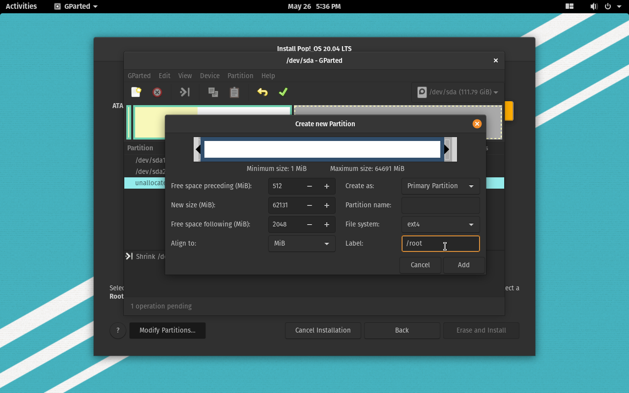Image resolution: width=629 pixels, height=393 pixels.
Task: Create a new partition using the toolbar icon
Action: [136, 92]
